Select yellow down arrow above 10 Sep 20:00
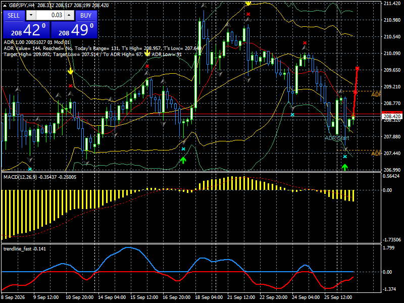Screen dimensions: 404x303 [x=71, y=71]
